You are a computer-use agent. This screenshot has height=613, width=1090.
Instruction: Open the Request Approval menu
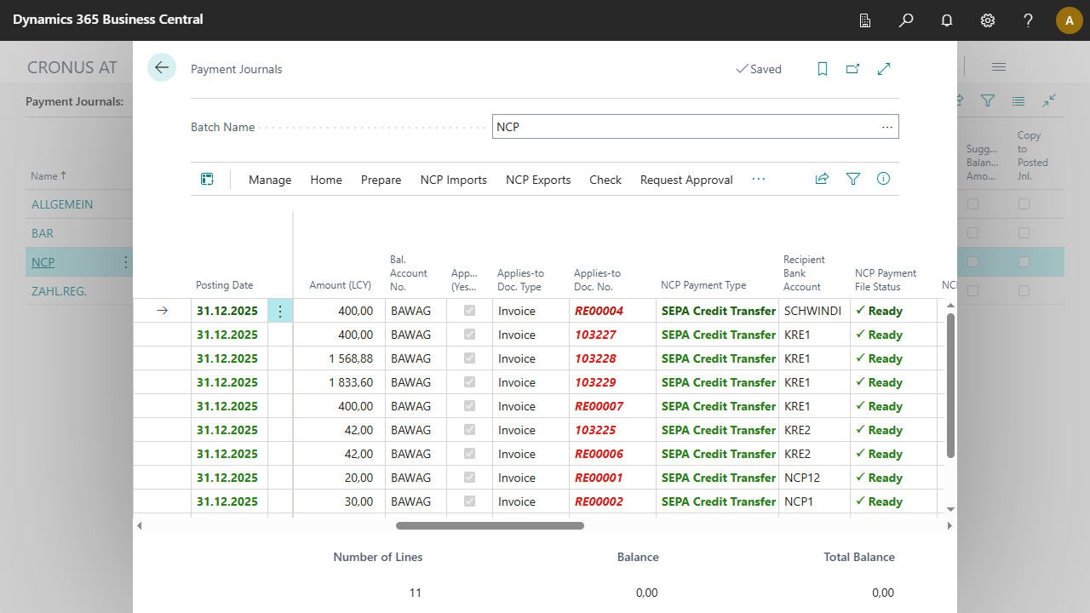(x=686, y=180)
